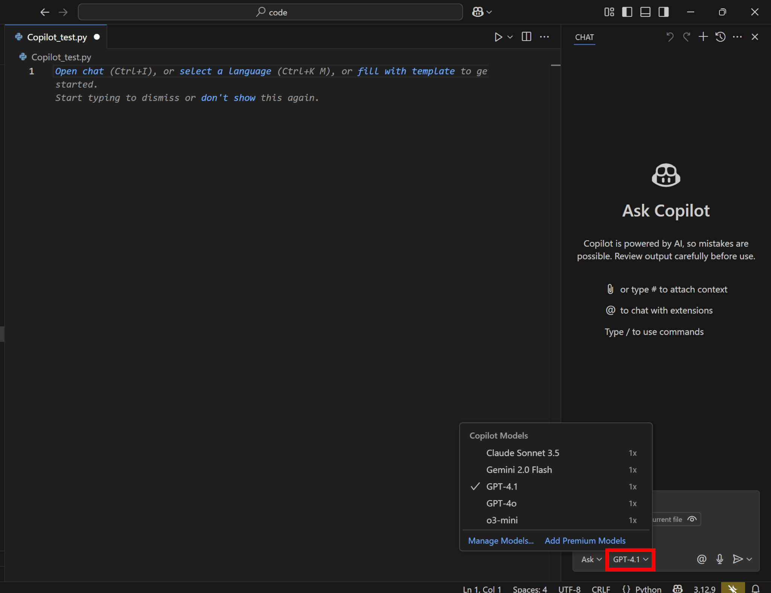
Task: Select GPT-4.1 model entry
Action: [556, 487]
